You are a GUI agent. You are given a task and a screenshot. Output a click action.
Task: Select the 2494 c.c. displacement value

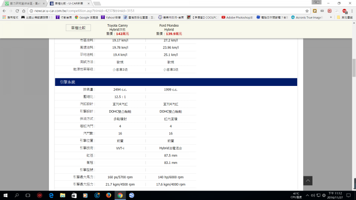(x=120, y=89)
